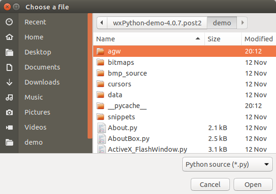Image resolution: width=276 pixels, height=194 pixels.
Task: Click the orange sidebar scrollbar
Action: click(x=90, y=76)
